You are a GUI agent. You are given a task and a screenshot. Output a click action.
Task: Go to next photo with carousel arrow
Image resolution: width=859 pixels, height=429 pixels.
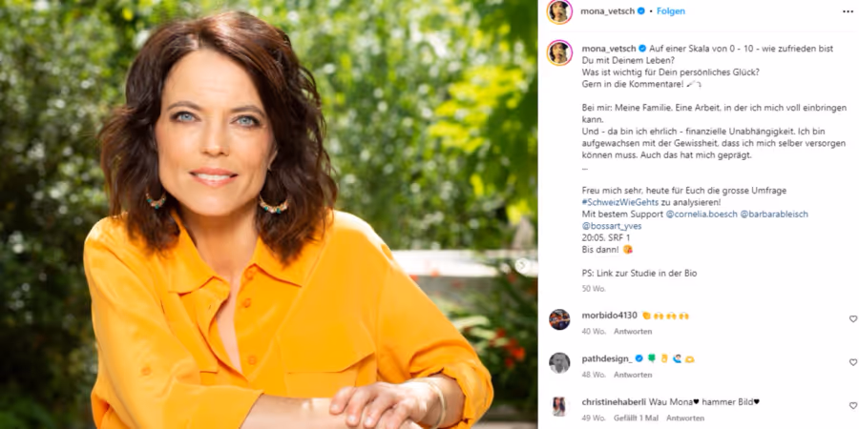(x=522, y=266)
